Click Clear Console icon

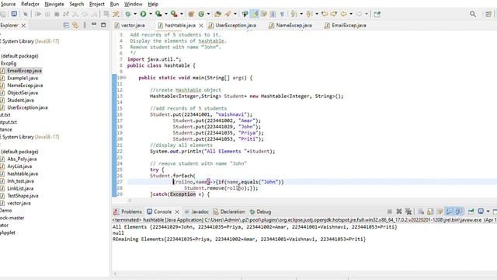(421, 212)
